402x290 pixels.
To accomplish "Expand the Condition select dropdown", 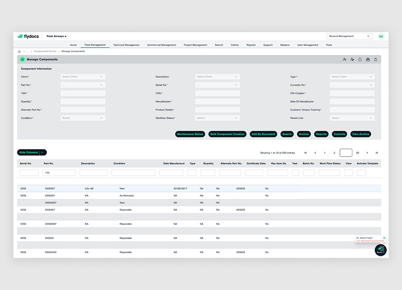I will coord(83,118).
